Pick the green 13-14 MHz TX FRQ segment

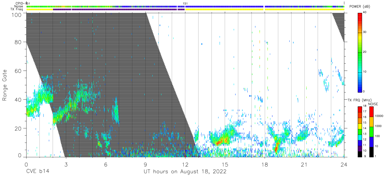(360, 132)
